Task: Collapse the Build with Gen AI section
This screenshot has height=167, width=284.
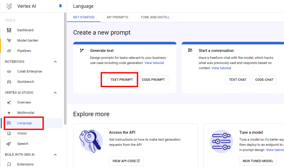Action: point(55,155)
